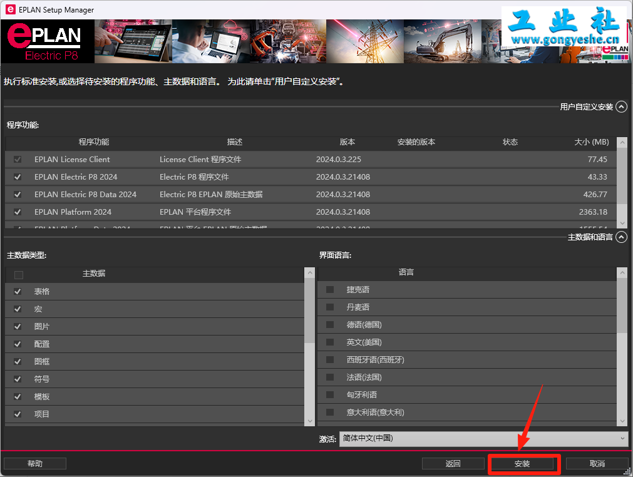Uncheck the 表格 master data item
The width and height of the screenshot is (633, 477).
coord(18,291)
